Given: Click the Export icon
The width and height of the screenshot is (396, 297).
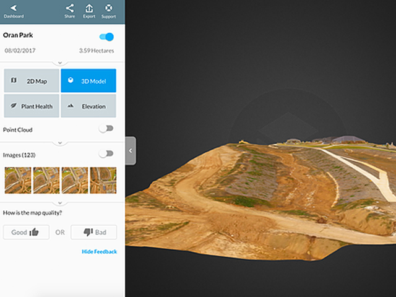Looking at the screenshot, I should tap(89, 8).
